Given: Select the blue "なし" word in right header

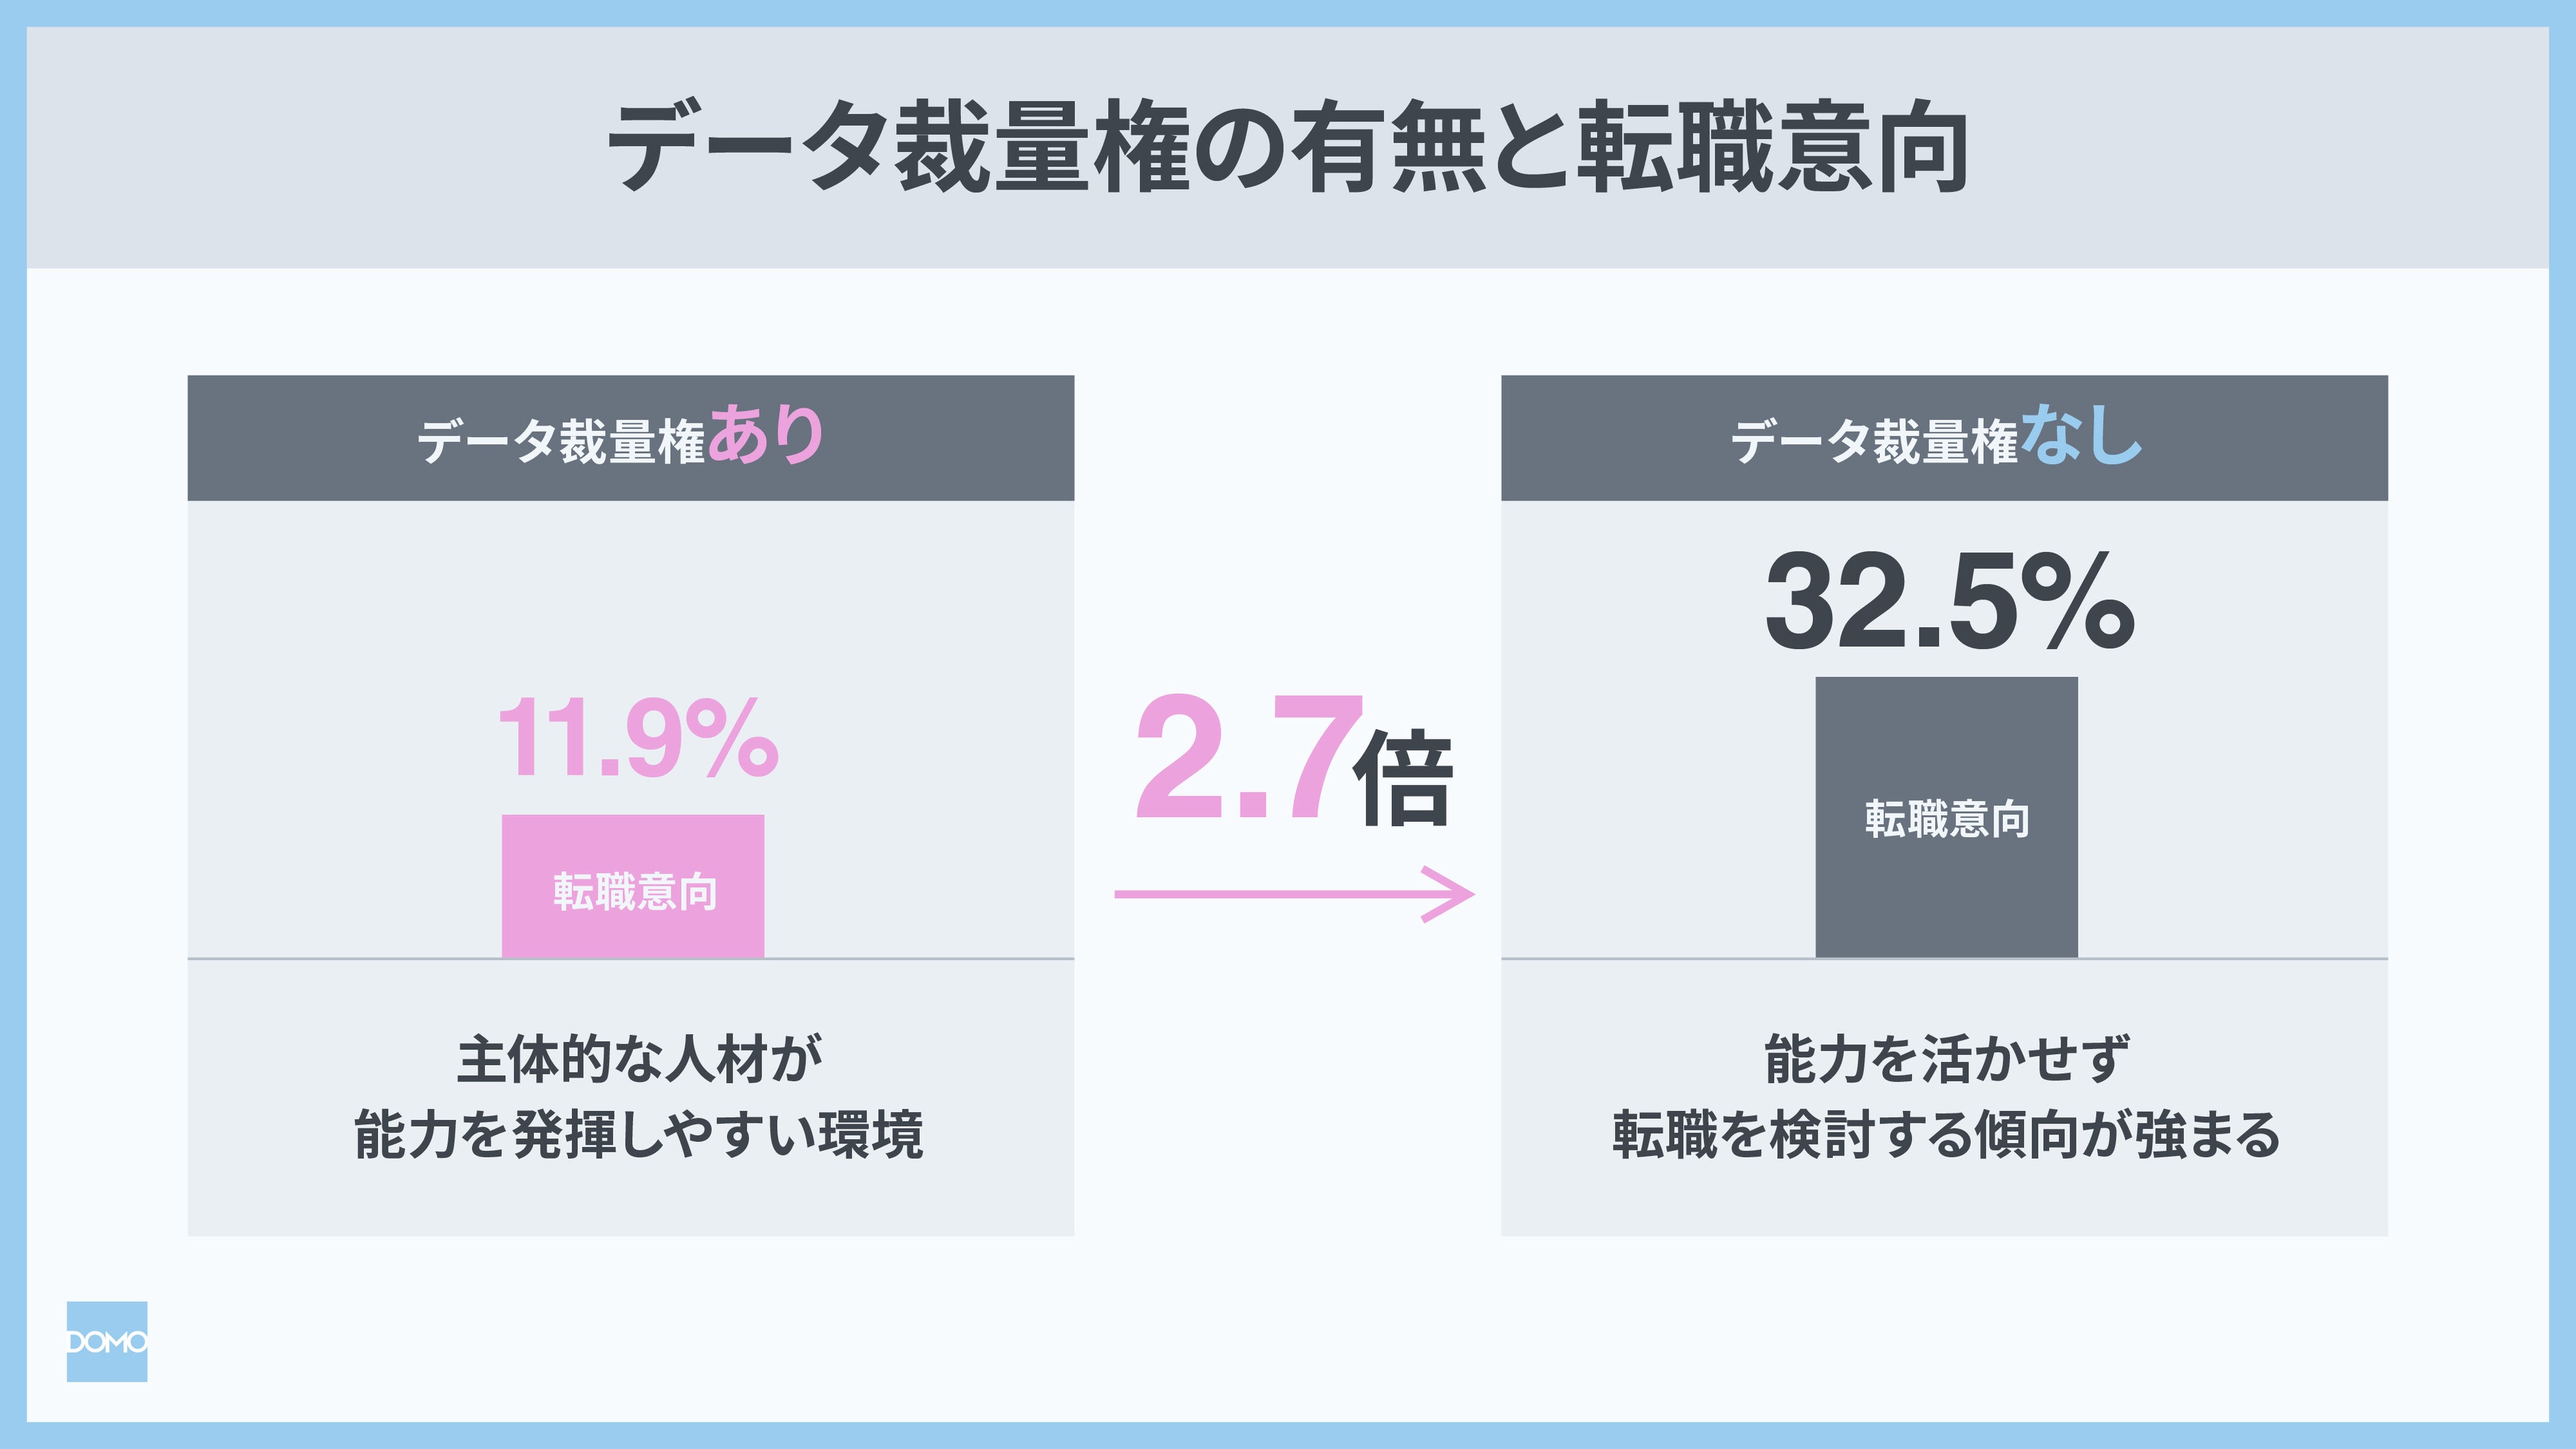Looking at the screenshot, I should click(2080, 436).
